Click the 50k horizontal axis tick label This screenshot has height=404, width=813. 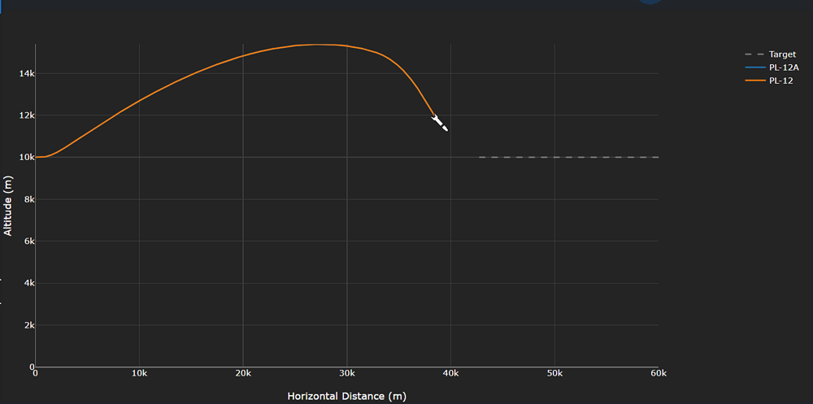554,373
